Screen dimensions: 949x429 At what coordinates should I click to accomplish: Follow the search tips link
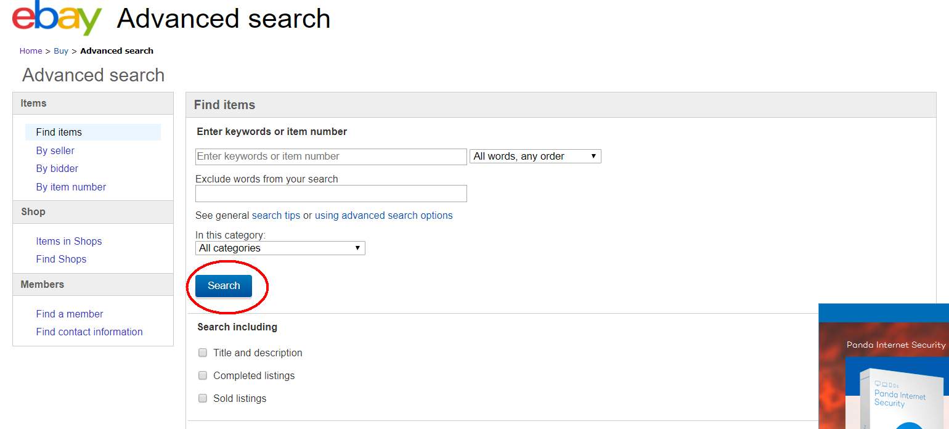(276, 215)
